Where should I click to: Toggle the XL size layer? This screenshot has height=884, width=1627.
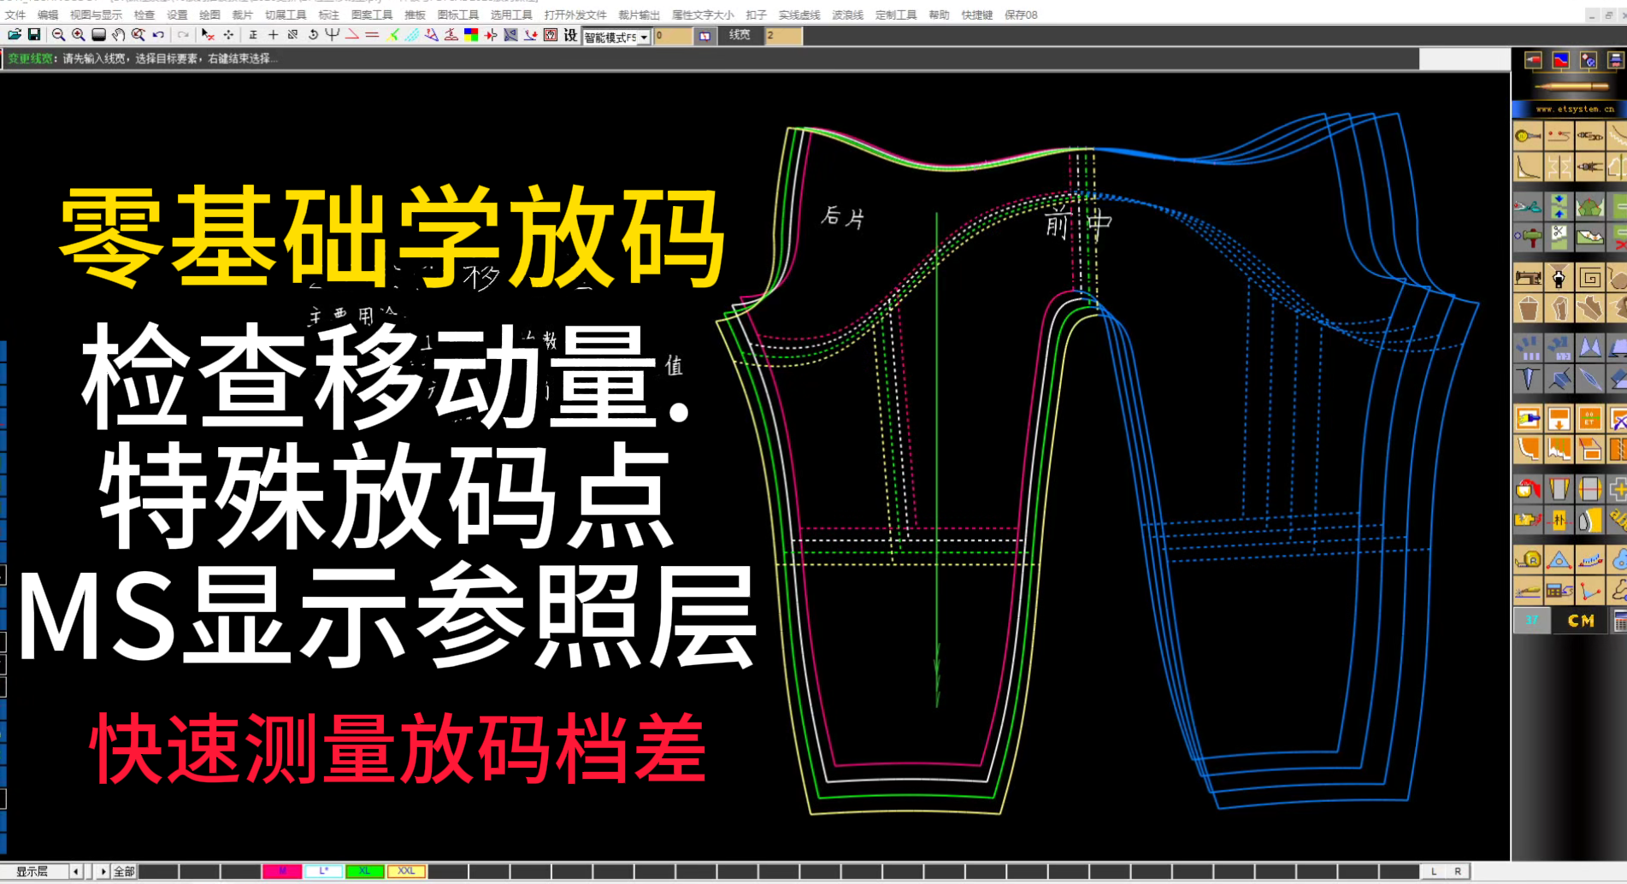364,871
